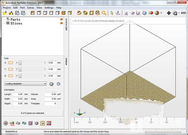The height and width of the screenshot is (135, 188).
Task: Open the cutting disabled dropdown
Action: coord(25,84)
